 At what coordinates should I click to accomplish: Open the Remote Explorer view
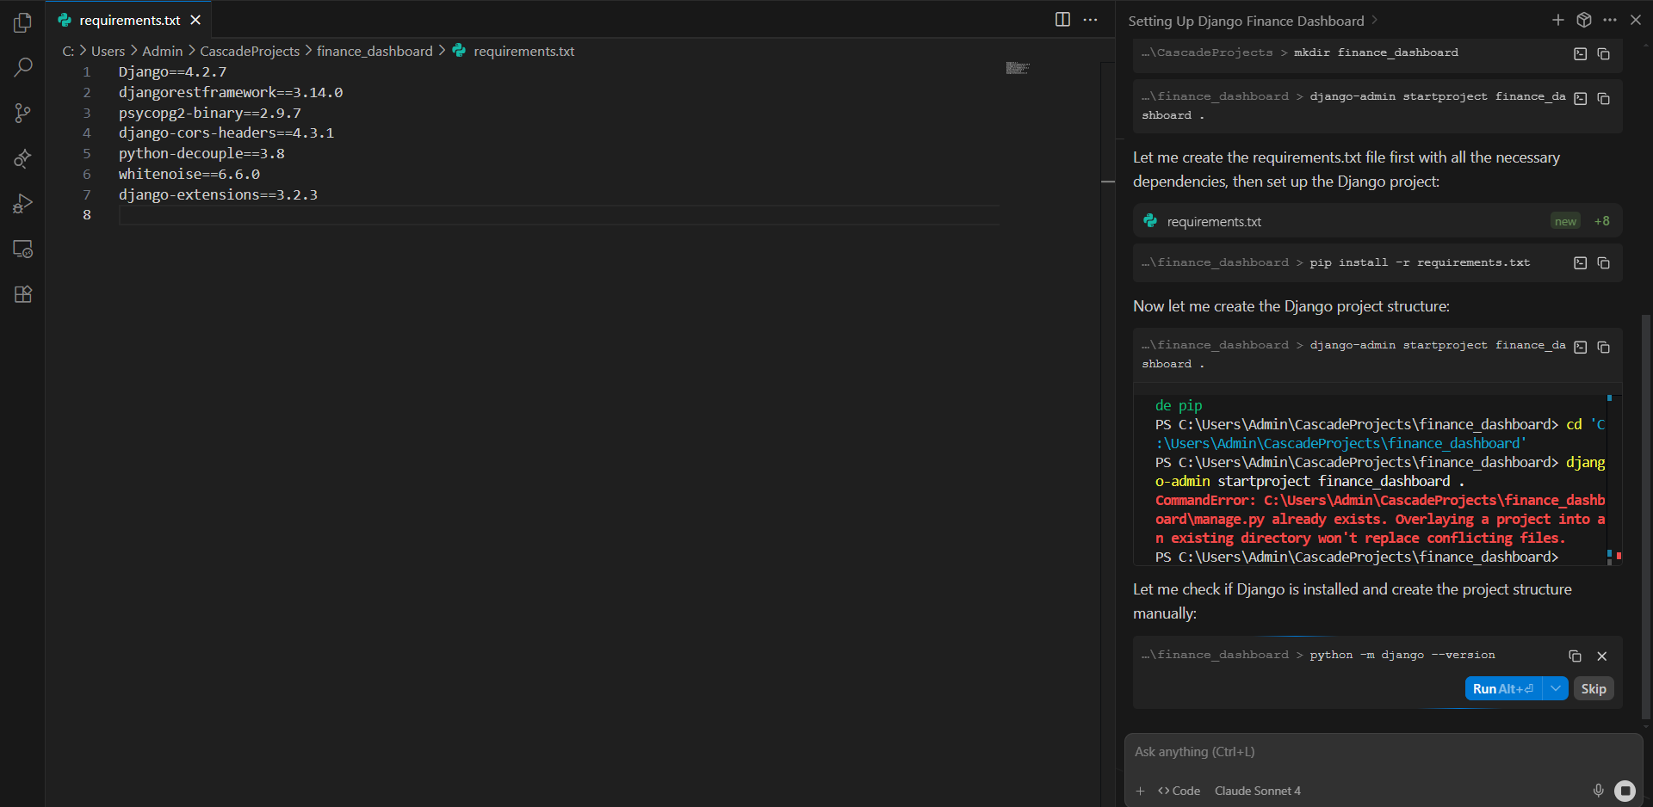(x=23, y=249)
